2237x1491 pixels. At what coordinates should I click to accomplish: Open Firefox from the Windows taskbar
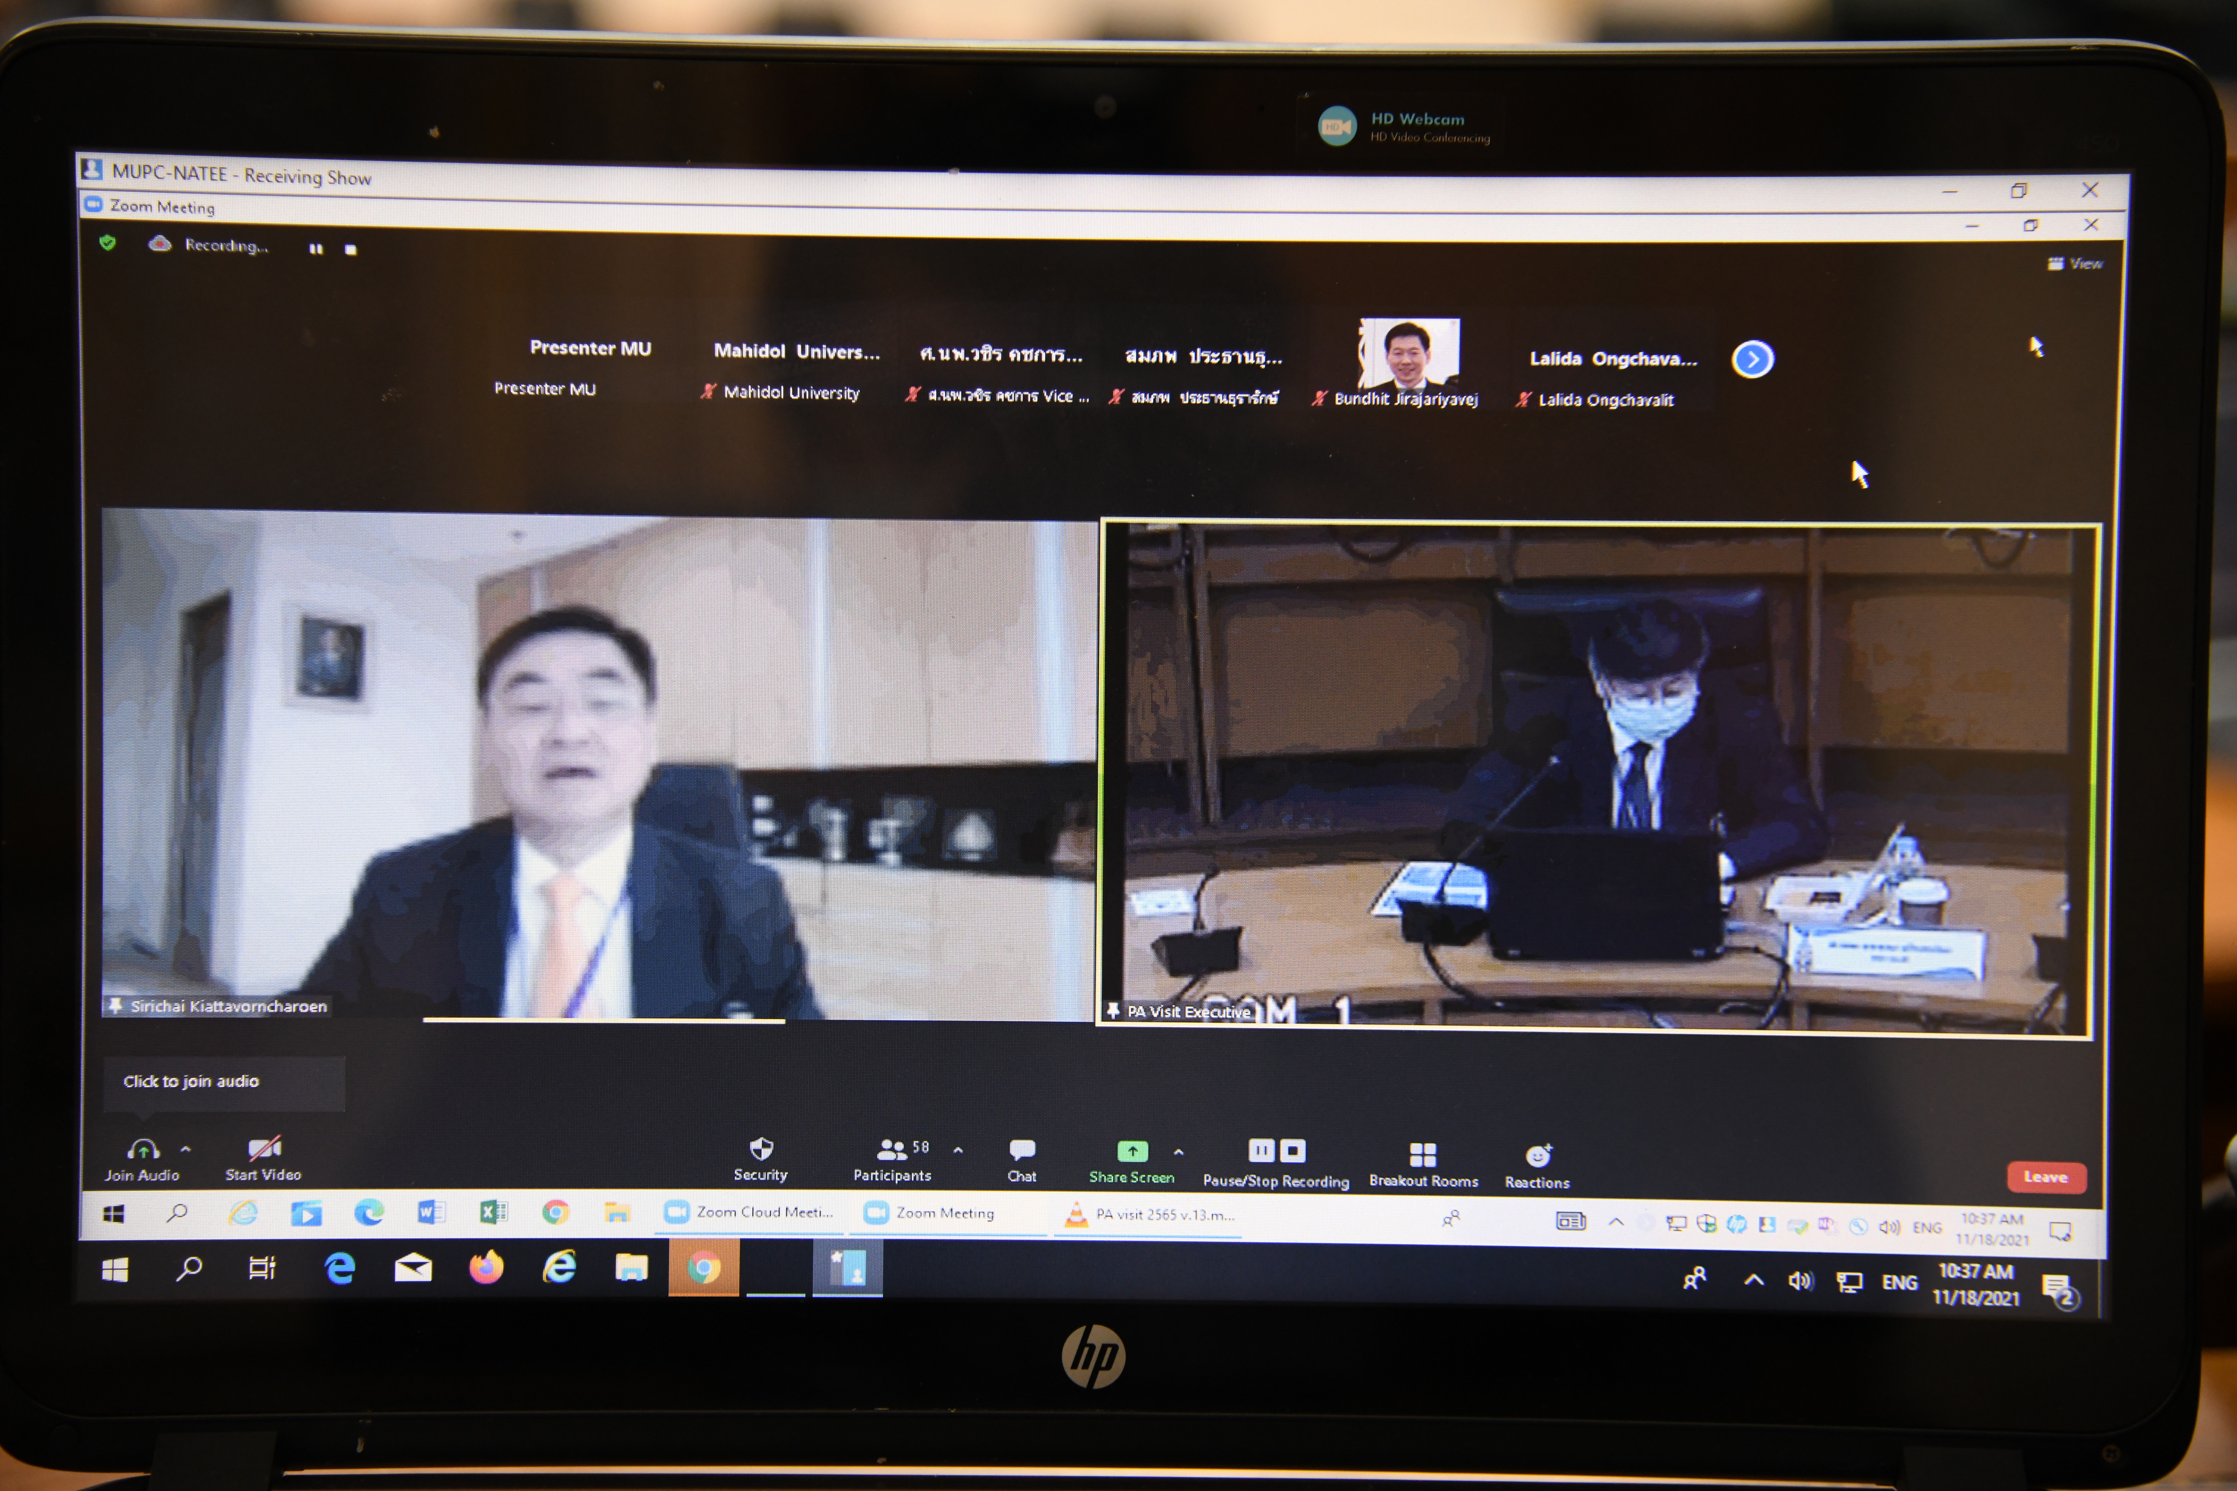click(486, 1268)
